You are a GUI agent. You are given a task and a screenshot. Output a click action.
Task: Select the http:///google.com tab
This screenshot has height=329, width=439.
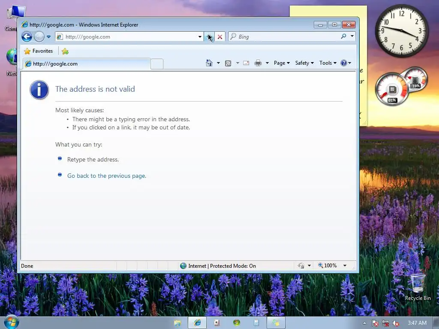86,64
